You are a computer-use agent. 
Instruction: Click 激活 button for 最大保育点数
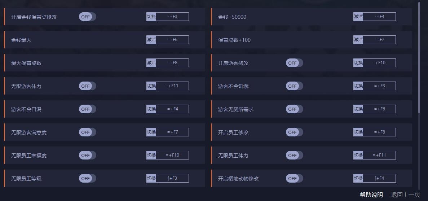(x=151, y=63)
